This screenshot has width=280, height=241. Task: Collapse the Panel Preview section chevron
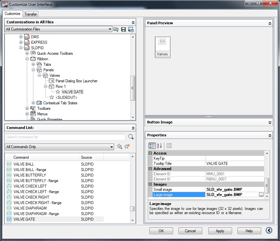pyautogui.click(x=269, y=23)
